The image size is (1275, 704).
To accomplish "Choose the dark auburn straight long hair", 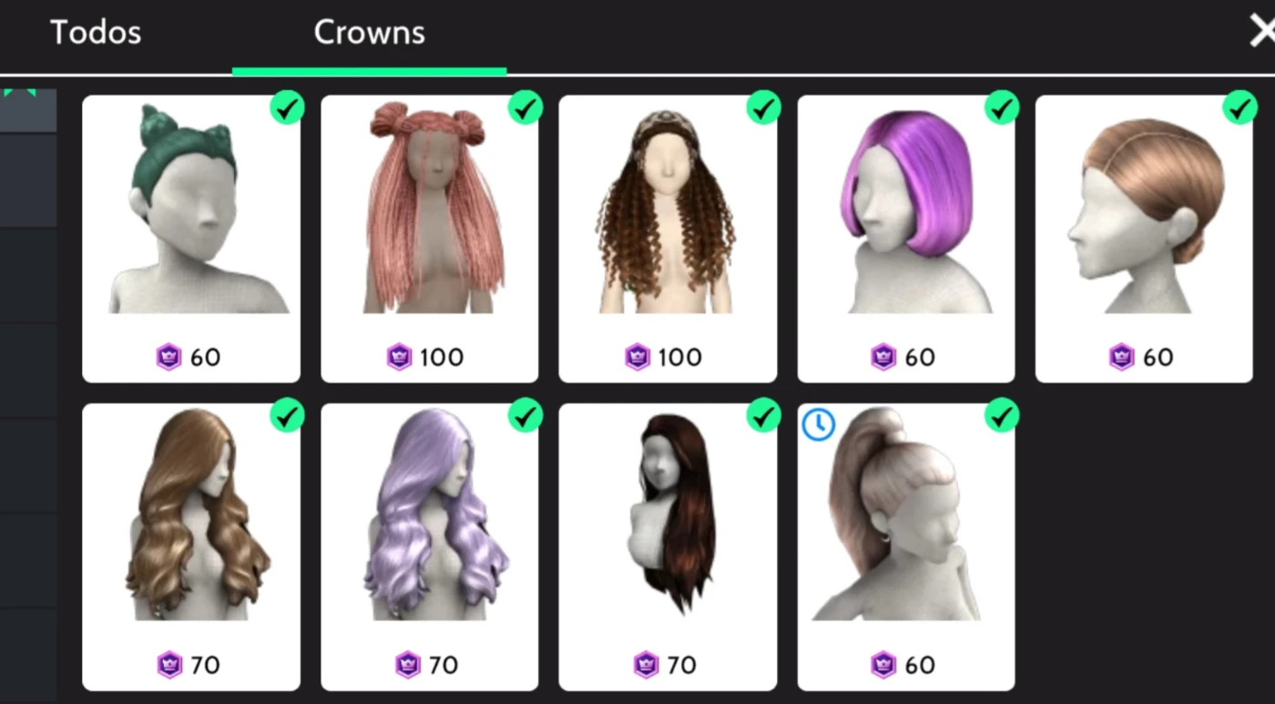I will [x=668, y=546].
